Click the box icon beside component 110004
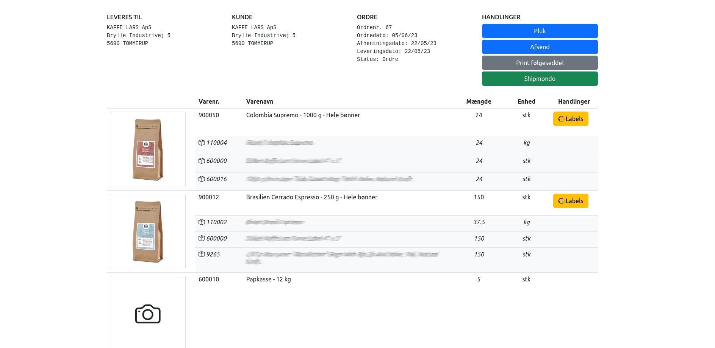Viewport: 715px width, 348px height. pyautogui.click(x=202, y=143)
